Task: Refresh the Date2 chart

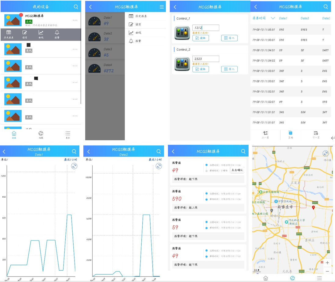Action: click(x=159, y=166)
